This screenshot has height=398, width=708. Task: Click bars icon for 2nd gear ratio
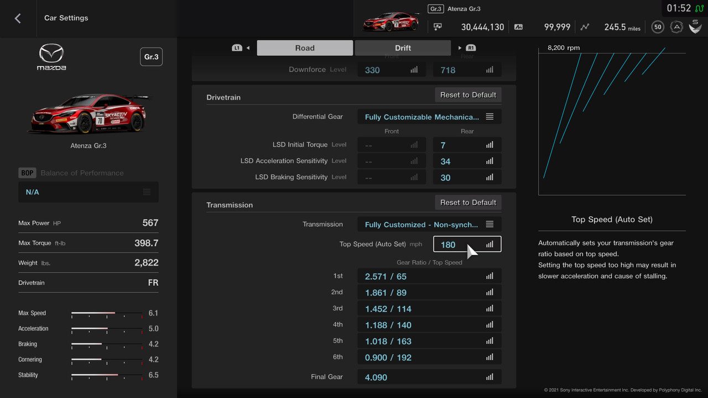pos(490,292)
